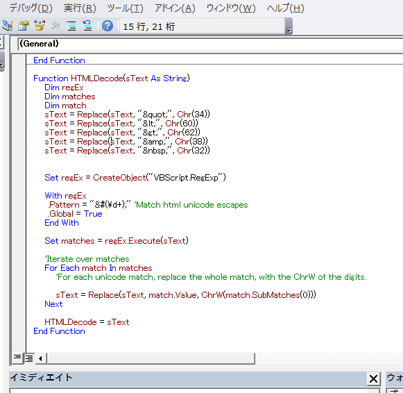Image resolution: width=403 pixels, height=393 pixels.
Task: Open the ウィンドウ(W) menu
Action: (231, 8)
